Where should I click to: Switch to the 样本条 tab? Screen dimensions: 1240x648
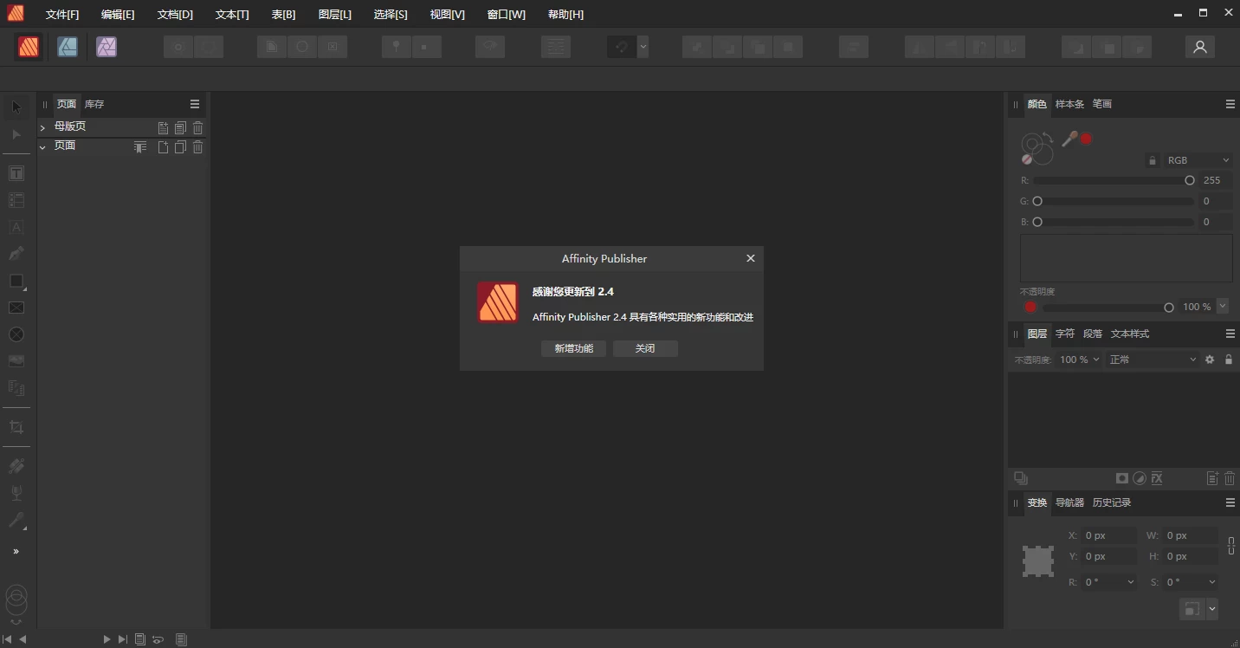(1069, 104)
